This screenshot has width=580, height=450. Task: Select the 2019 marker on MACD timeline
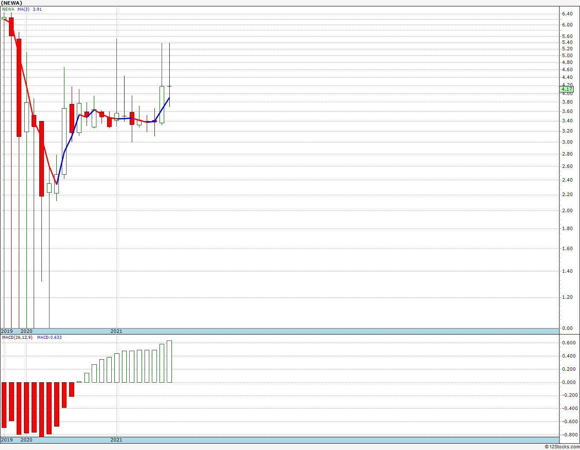click(x=6, y=440)
